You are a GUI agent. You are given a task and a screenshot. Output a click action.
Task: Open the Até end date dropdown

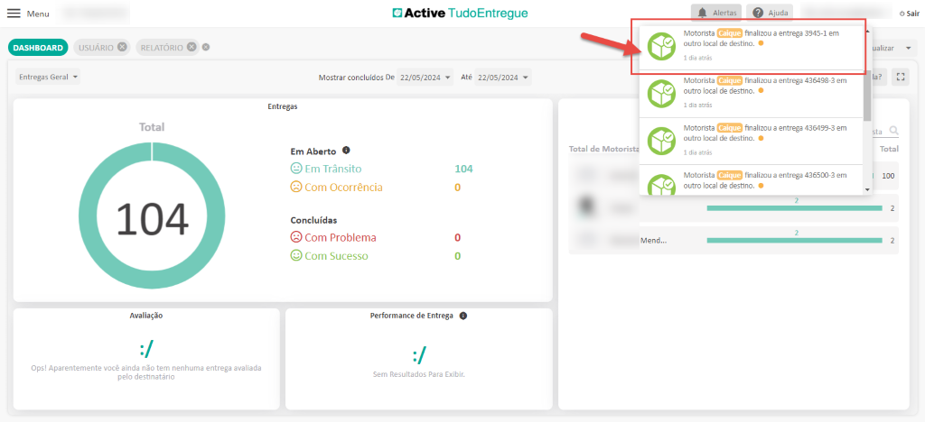[503, 78]
